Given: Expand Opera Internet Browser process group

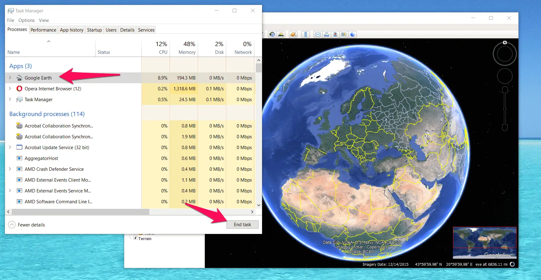Looking at the screenshot, I should 10,88.
